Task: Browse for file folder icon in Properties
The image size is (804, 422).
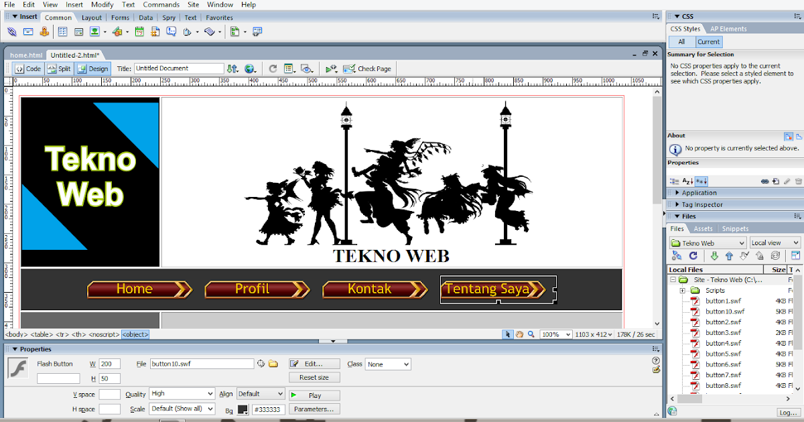Action: (273, 364)
